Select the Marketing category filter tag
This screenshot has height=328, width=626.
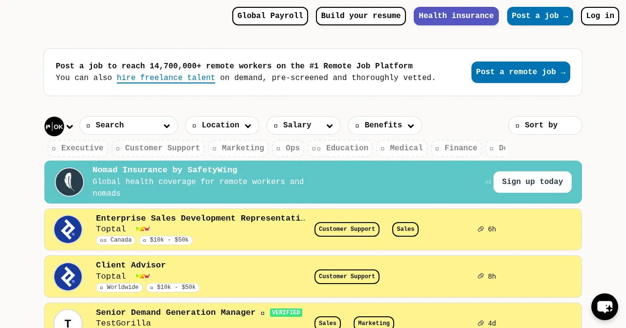pyautogui.click(x=238, y=148)
